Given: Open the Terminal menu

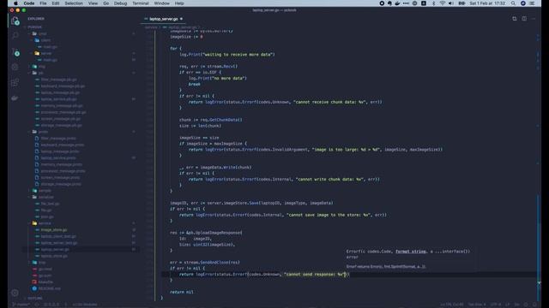Looking at the screenshot, I should (141, 3).
